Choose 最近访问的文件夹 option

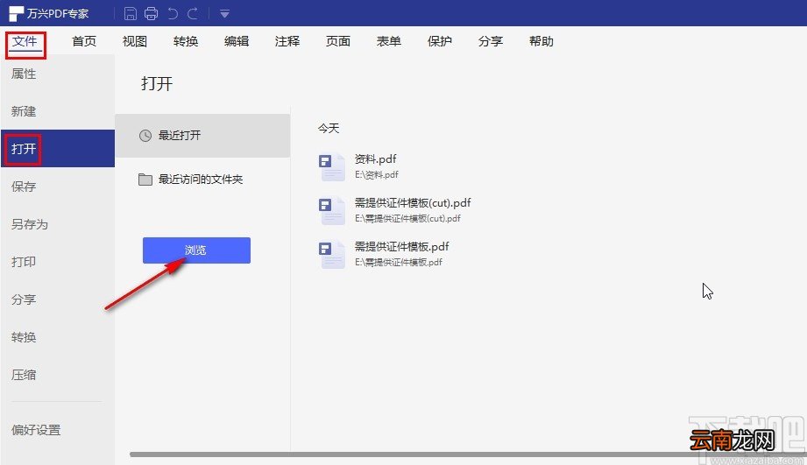[x=202, y=180]
